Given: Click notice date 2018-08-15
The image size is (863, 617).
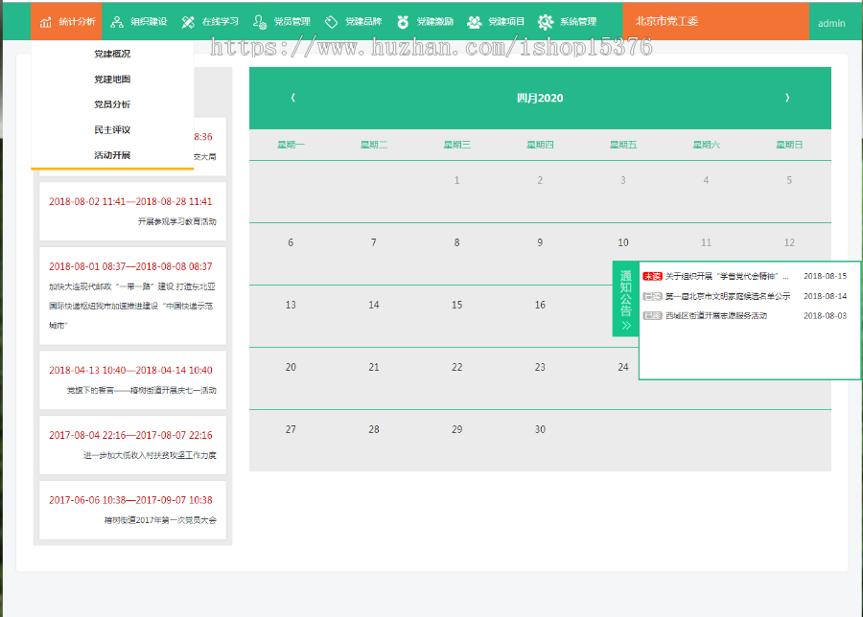Looking at the screenshot, I should (x=825, y=276).
